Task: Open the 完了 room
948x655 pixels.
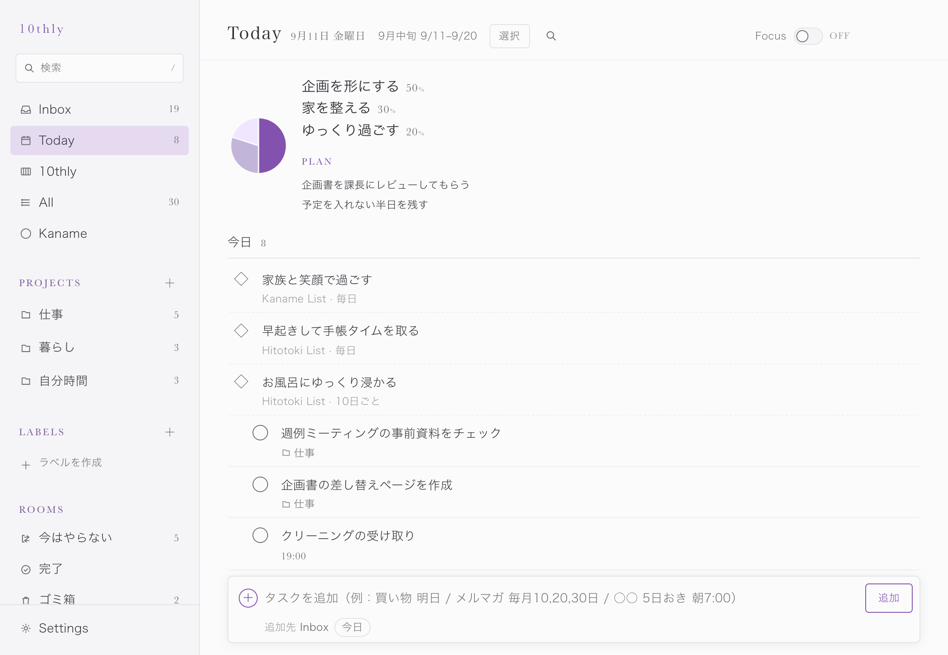Action: pos(100,569)
